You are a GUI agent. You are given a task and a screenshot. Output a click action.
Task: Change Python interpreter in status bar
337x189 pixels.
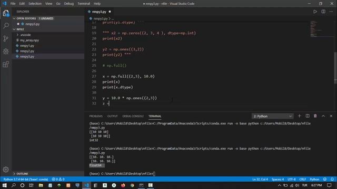tap(26, 179)
